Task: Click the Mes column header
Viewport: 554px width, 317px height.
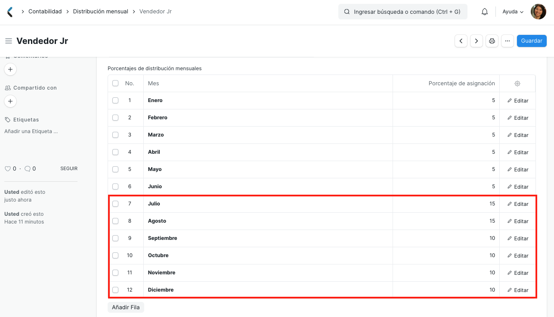Action: pos(268,83)
